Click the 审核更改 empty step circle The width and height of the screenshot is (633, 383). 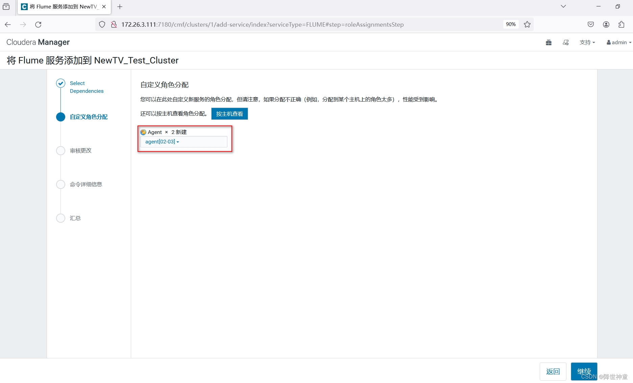(60, 151)
